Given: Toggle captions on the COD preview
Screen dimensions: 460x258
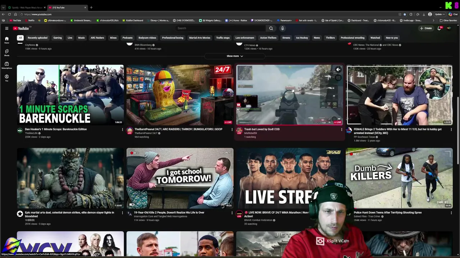Looking at the screenshot, I should pos(338,78).
